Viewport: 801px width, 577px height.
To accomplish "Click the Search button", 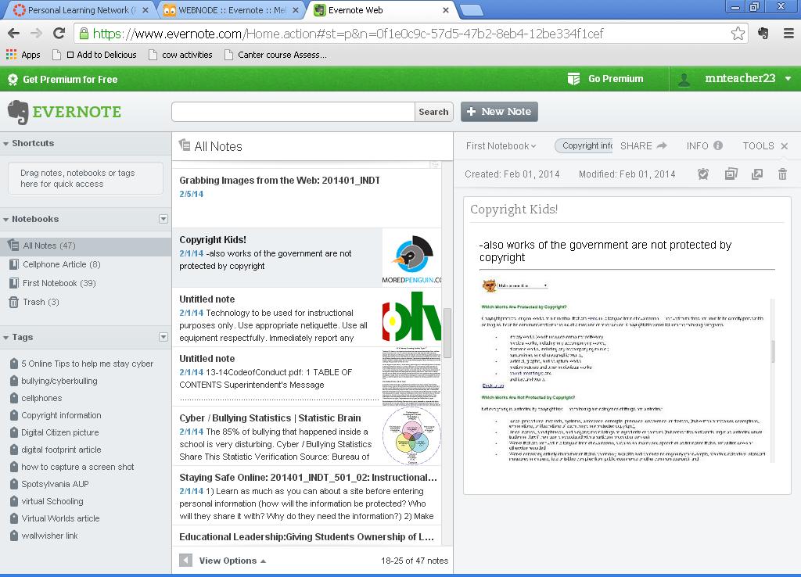I will pyautogui.click(x=433, y=112).
